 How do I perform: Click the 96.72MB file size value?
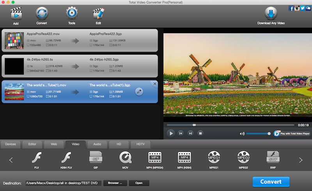tap(55, 41)
